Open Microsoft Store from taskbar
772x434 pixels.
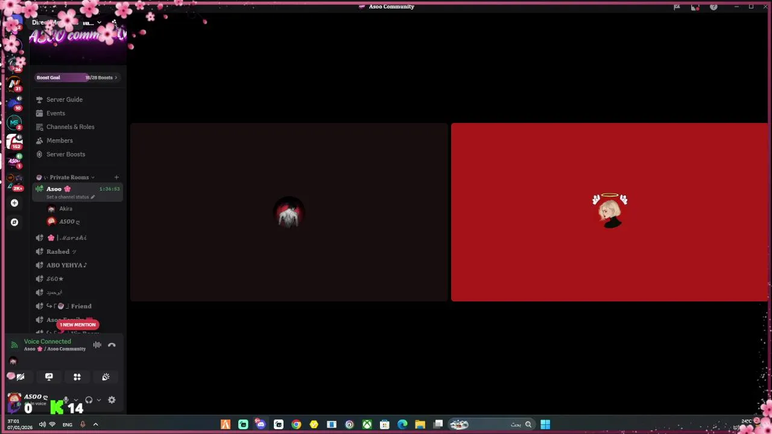click(384, 424)
